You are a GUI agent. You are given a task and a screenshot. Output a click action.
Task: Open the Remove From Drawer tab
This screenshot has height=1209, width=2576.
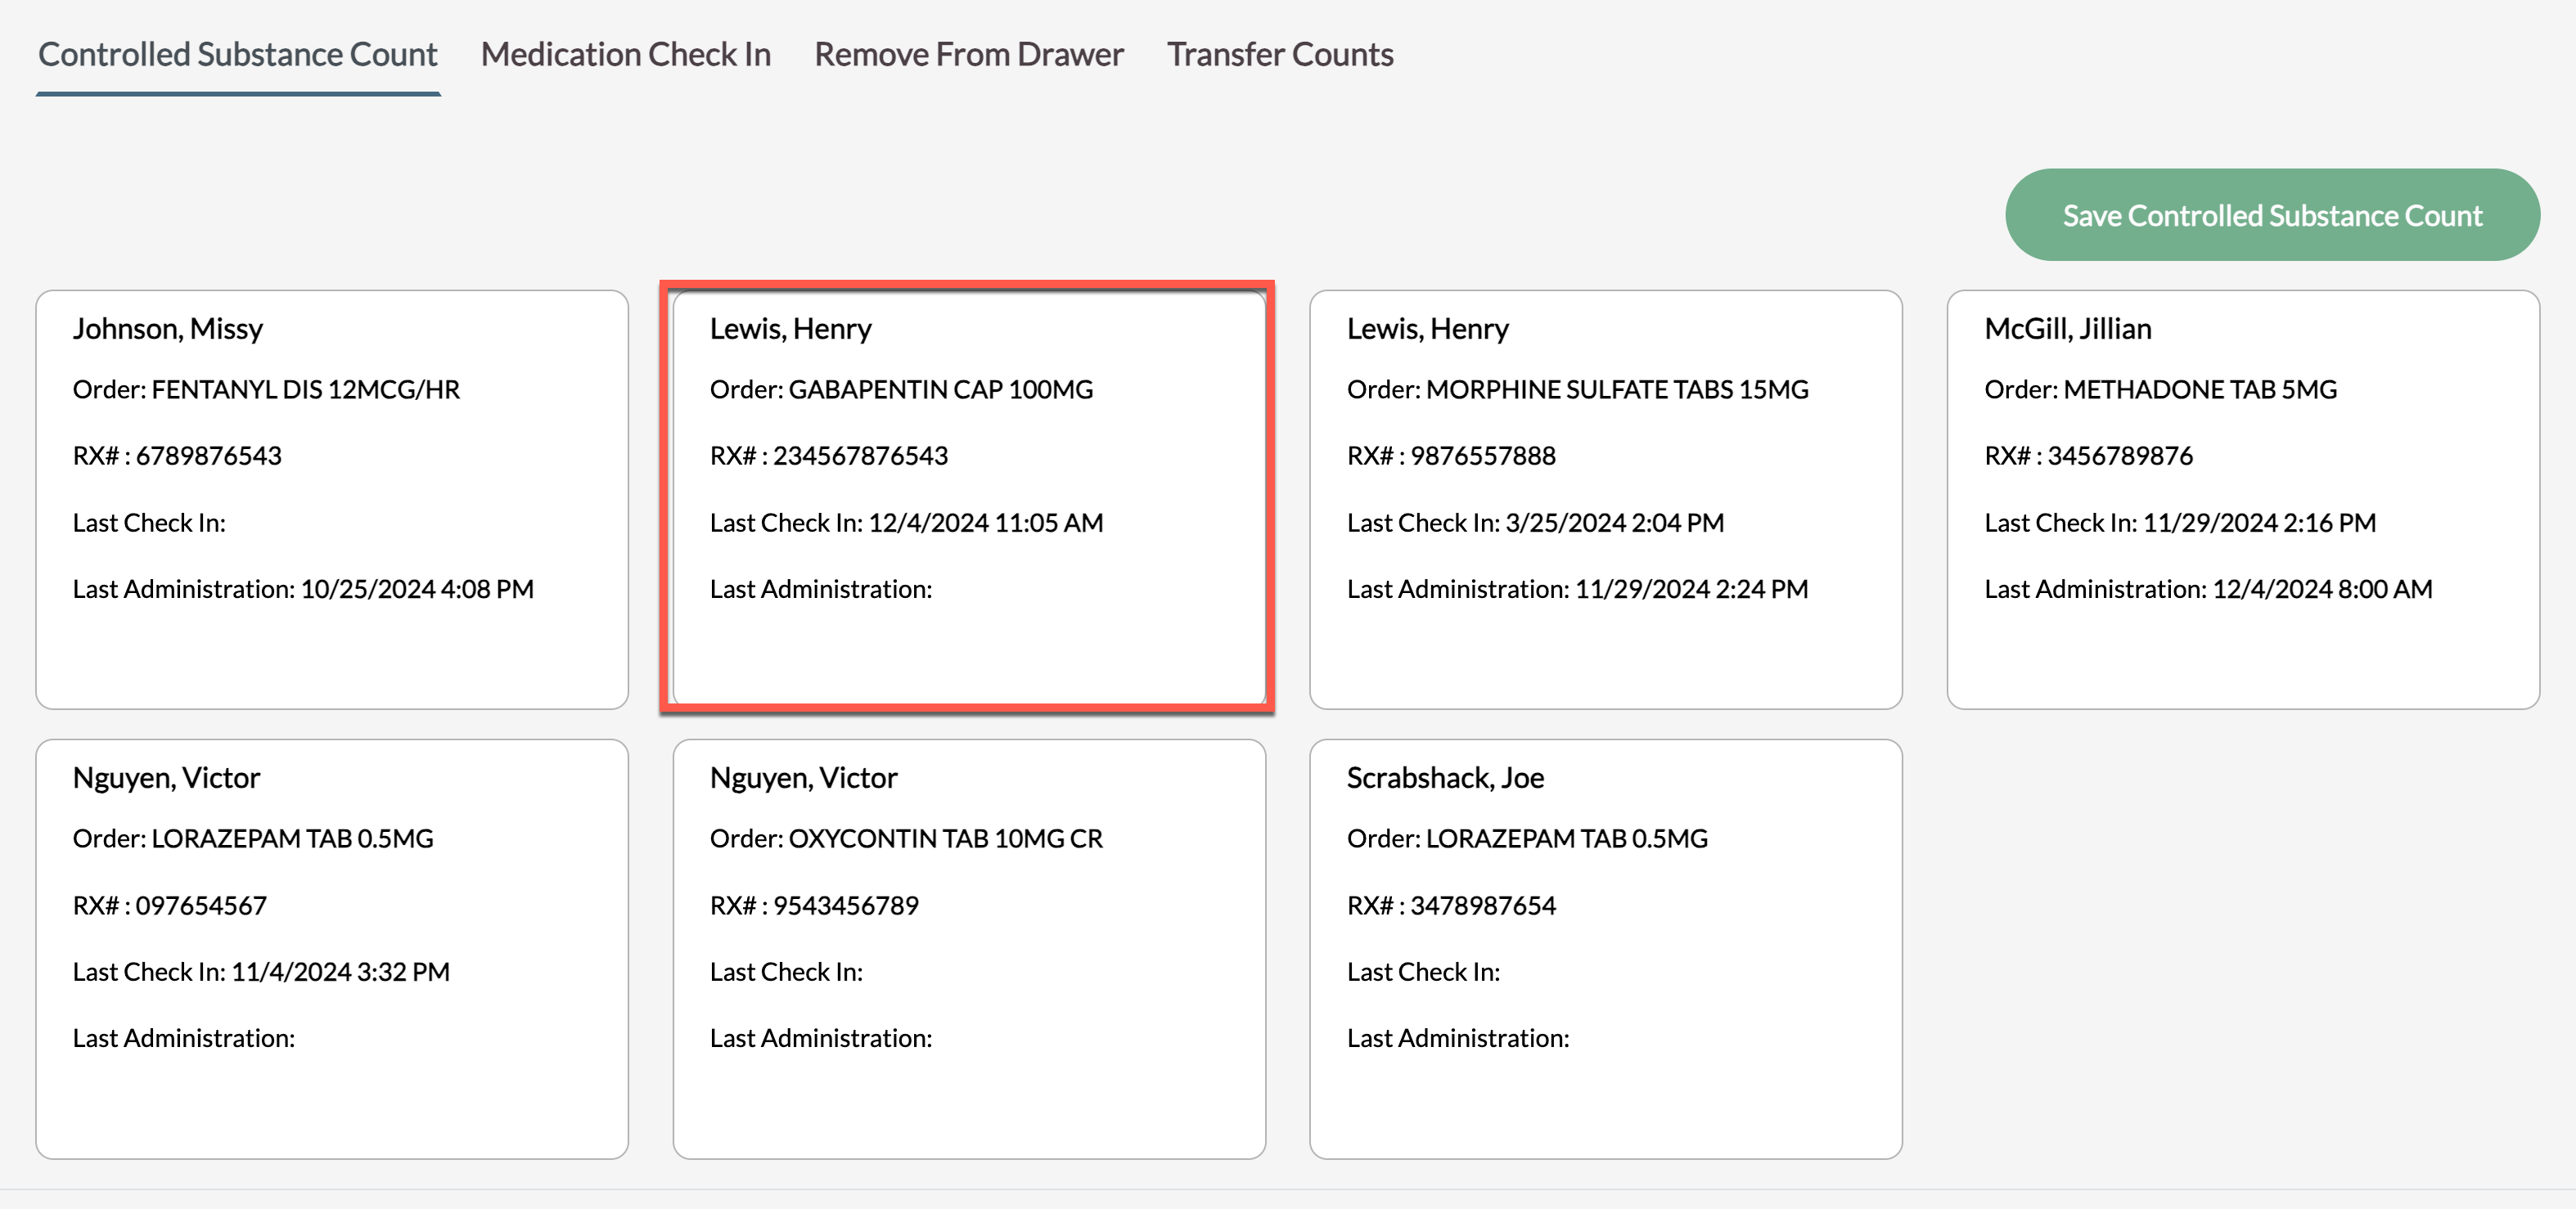968,54
